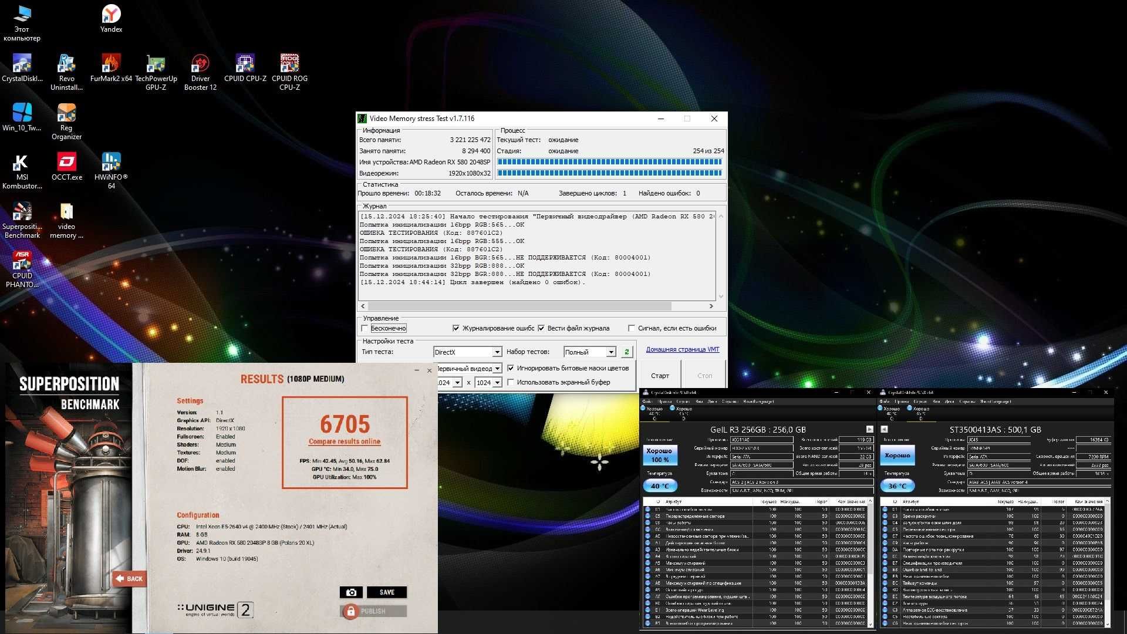Click GeIL attribute list scrollbar down arrow

[870, 624]
